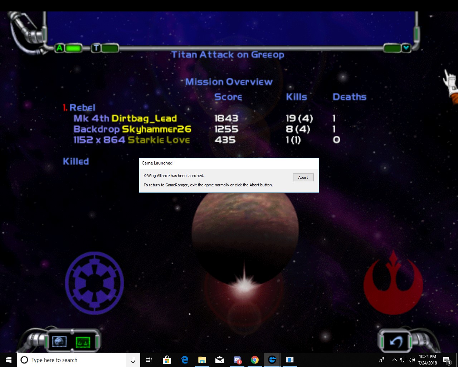
Task: Select player Dirtbag_Lead in the score list
Action: [x=144, y=118]
